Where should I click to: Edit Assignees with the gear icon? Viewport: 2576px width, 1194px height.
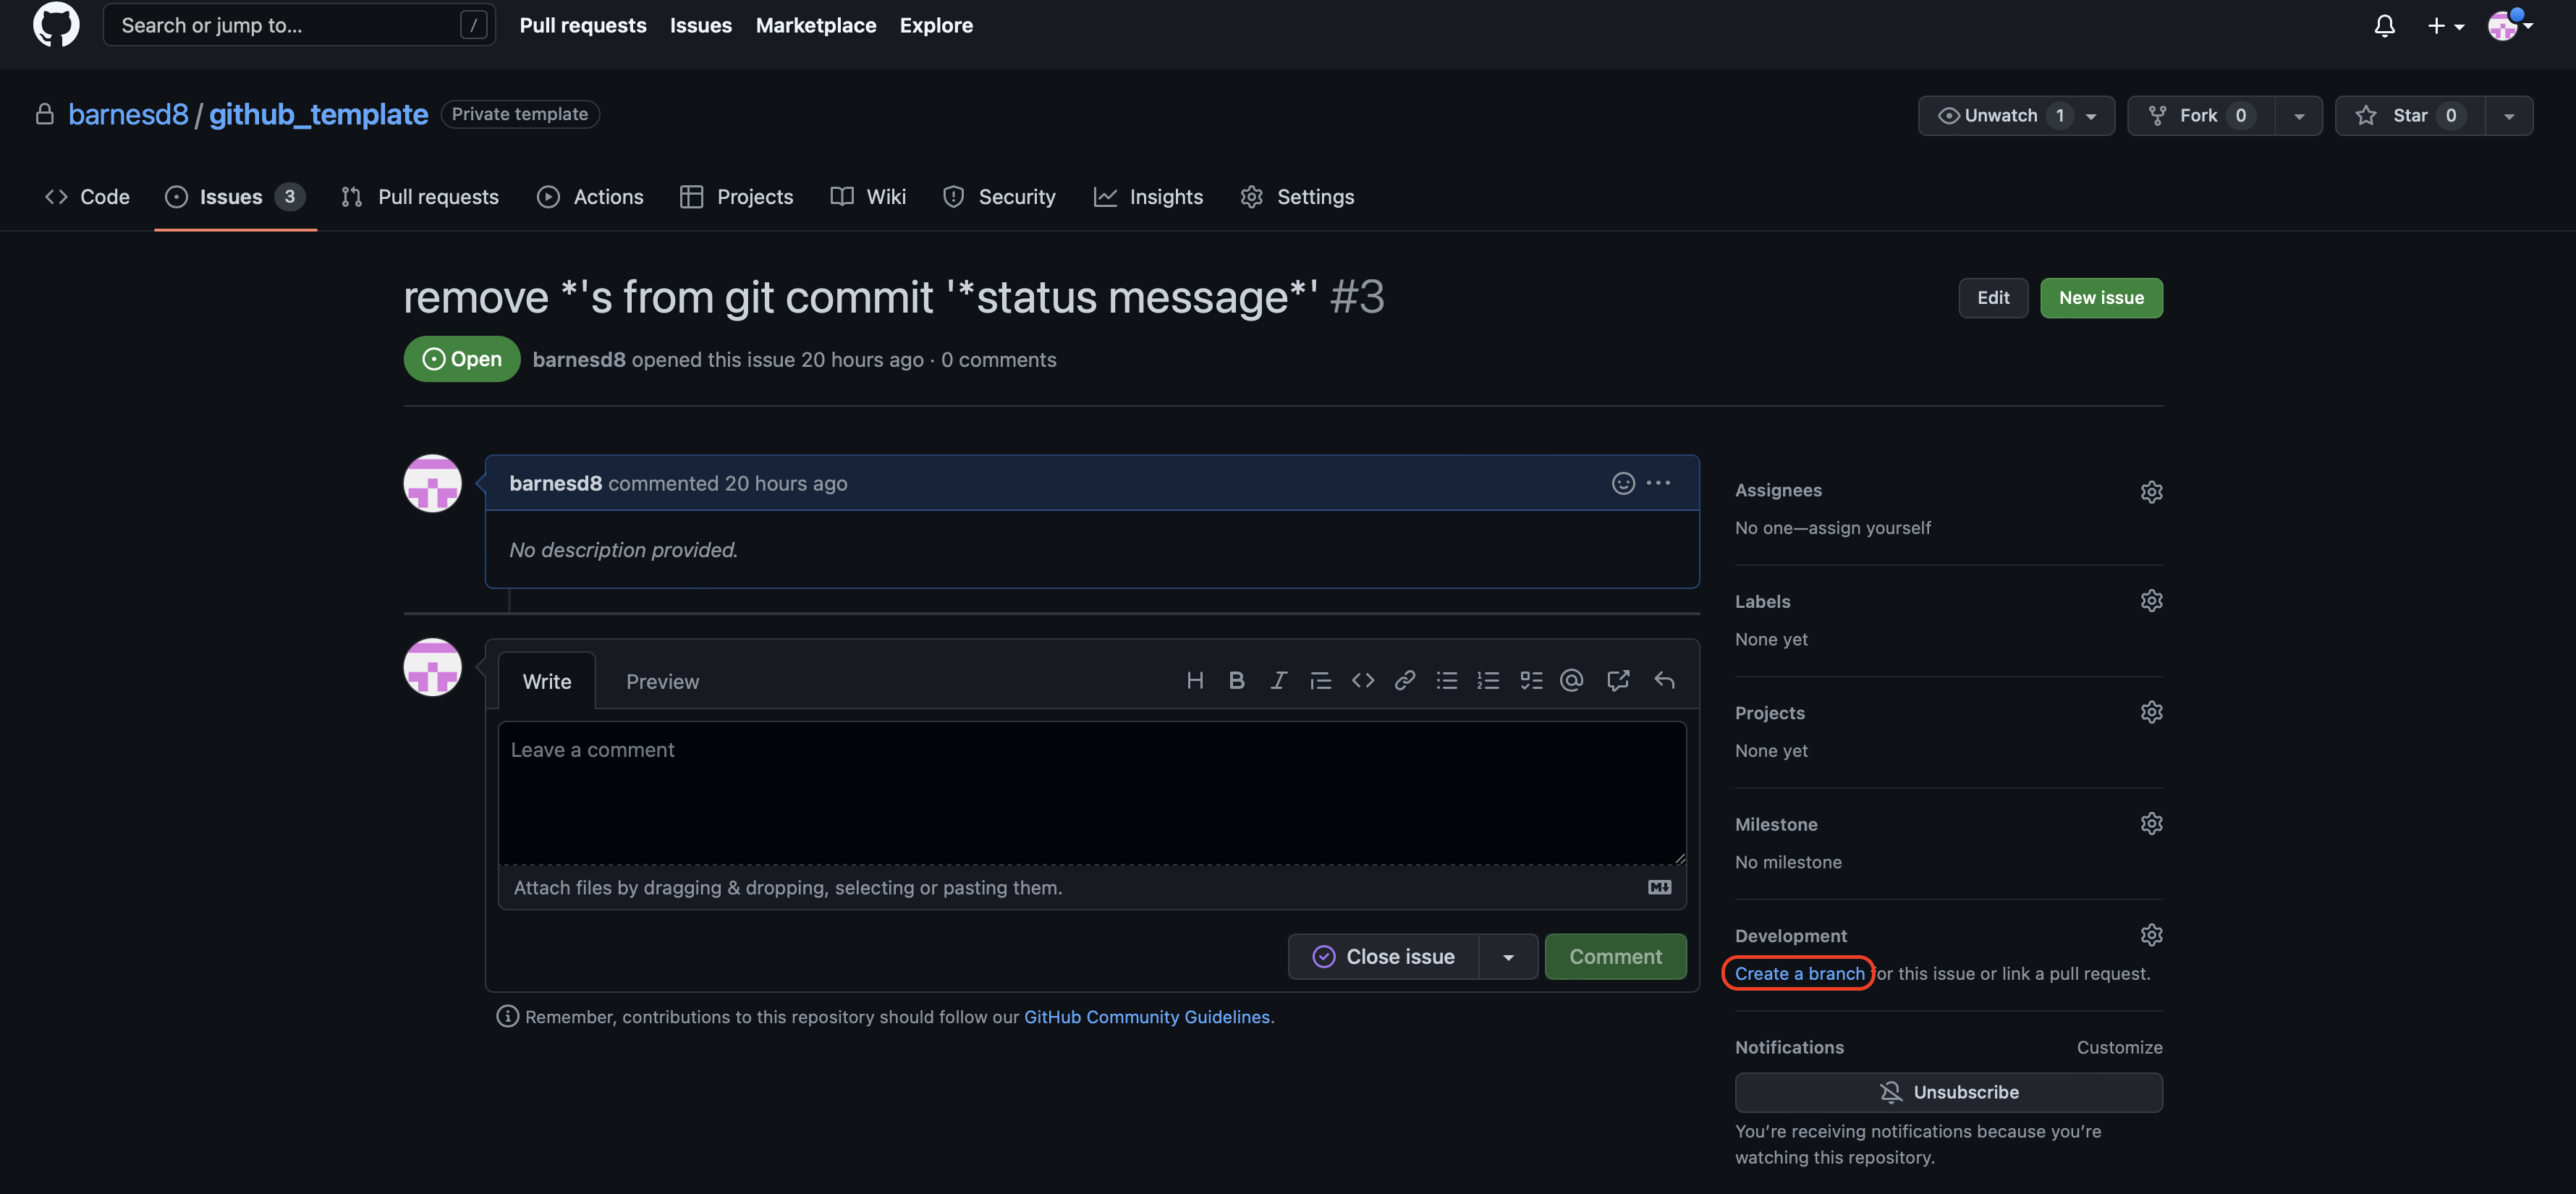pos(2151,491)
